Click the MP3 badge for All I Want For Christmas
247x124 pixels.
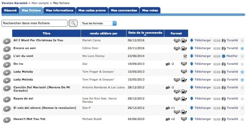tap(217, 41)
